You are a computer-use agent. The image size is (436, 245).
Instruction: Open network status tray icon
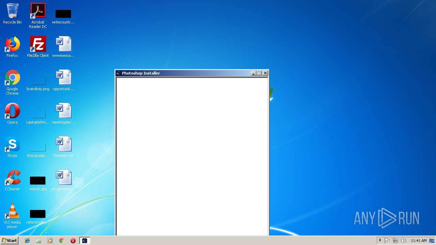395,241
